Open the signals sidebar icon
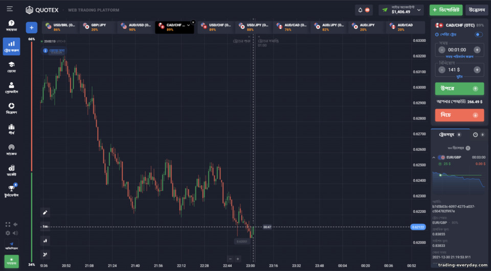 click(11, 150)
